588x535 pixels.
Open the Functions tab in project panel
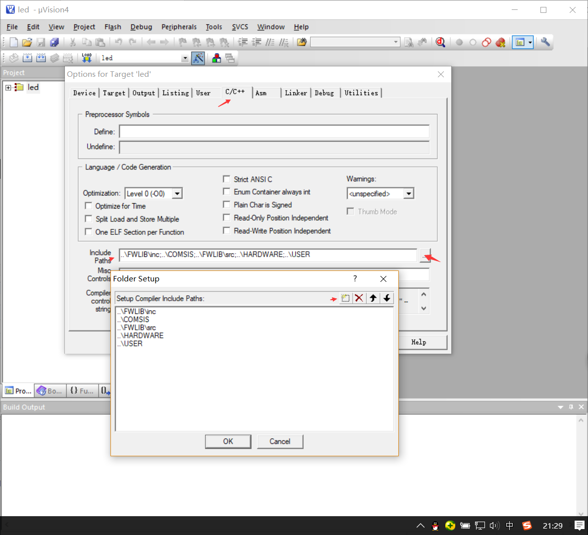82,391
